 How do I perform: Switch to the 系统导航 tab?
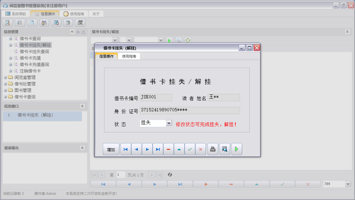18,14
